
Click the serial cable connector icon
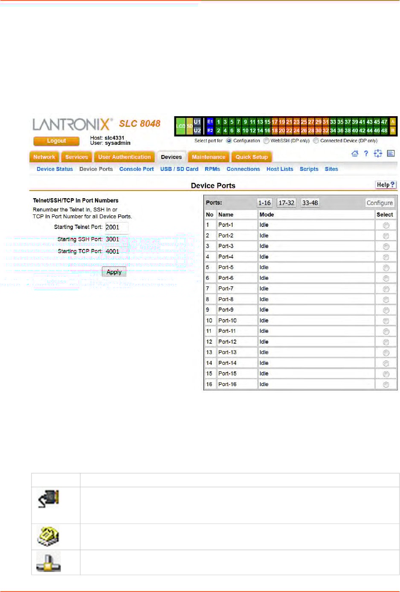coord(49,499)
